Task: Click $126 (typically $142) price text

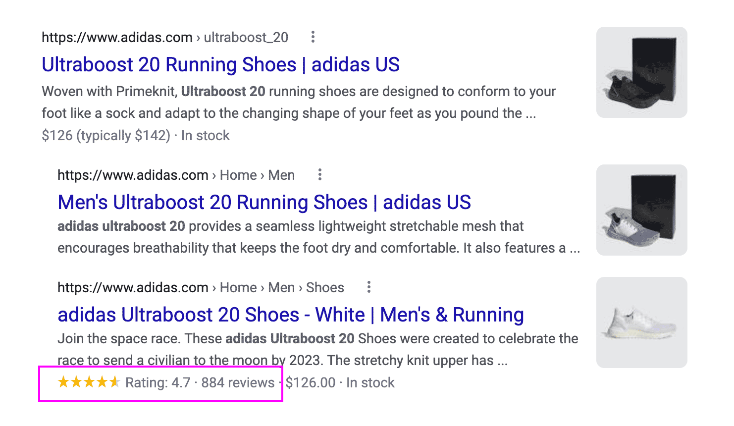Action: [x=105, y=135]
